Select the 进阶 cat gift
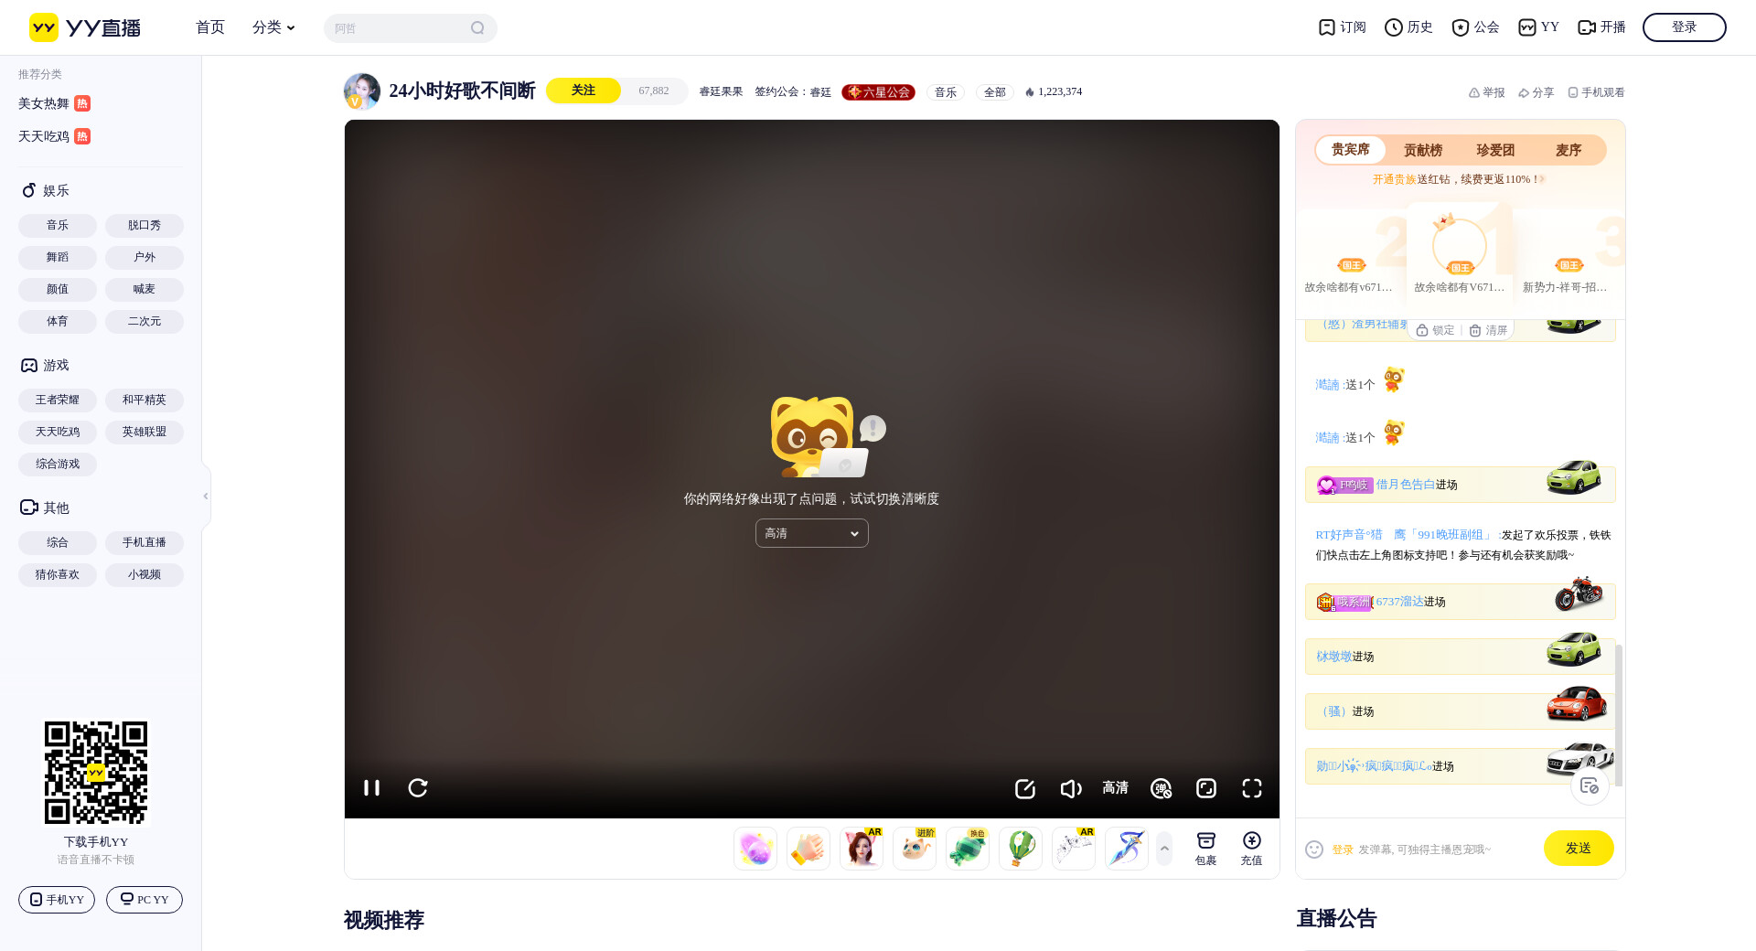 click(915, 849)
